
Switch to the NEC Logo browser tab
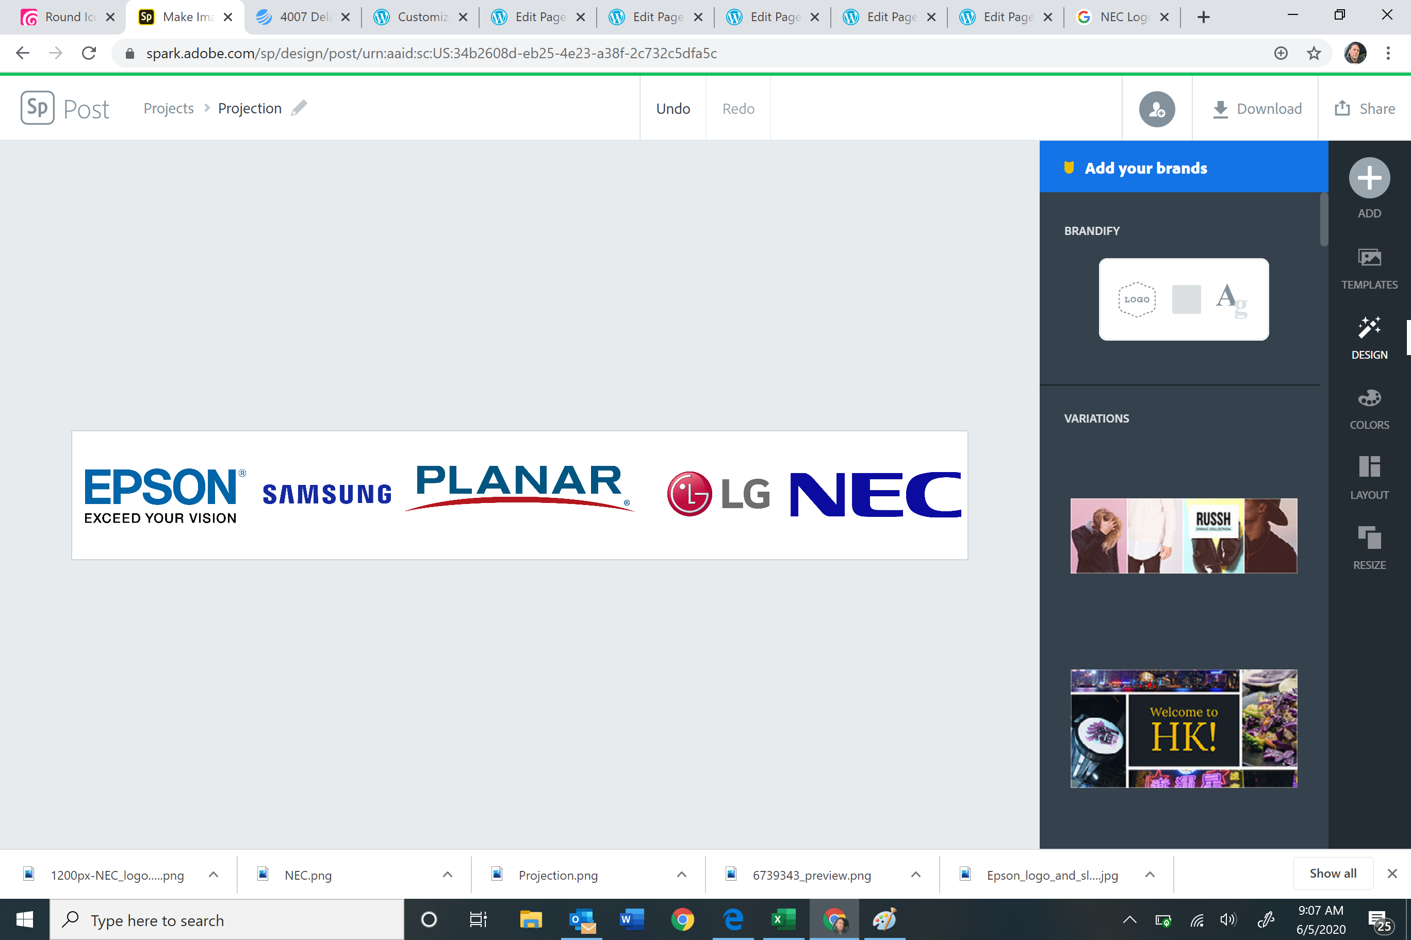(1118, 17)
